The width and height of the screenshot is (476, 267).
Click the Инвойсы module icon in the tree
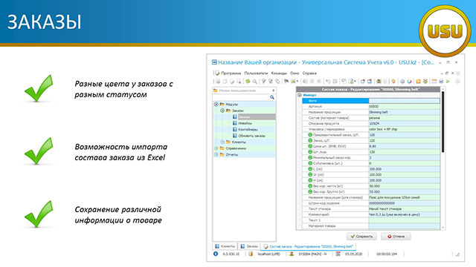pos(235,123)
